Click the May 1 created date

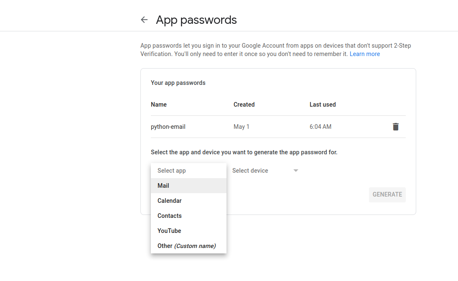(241, 127)
